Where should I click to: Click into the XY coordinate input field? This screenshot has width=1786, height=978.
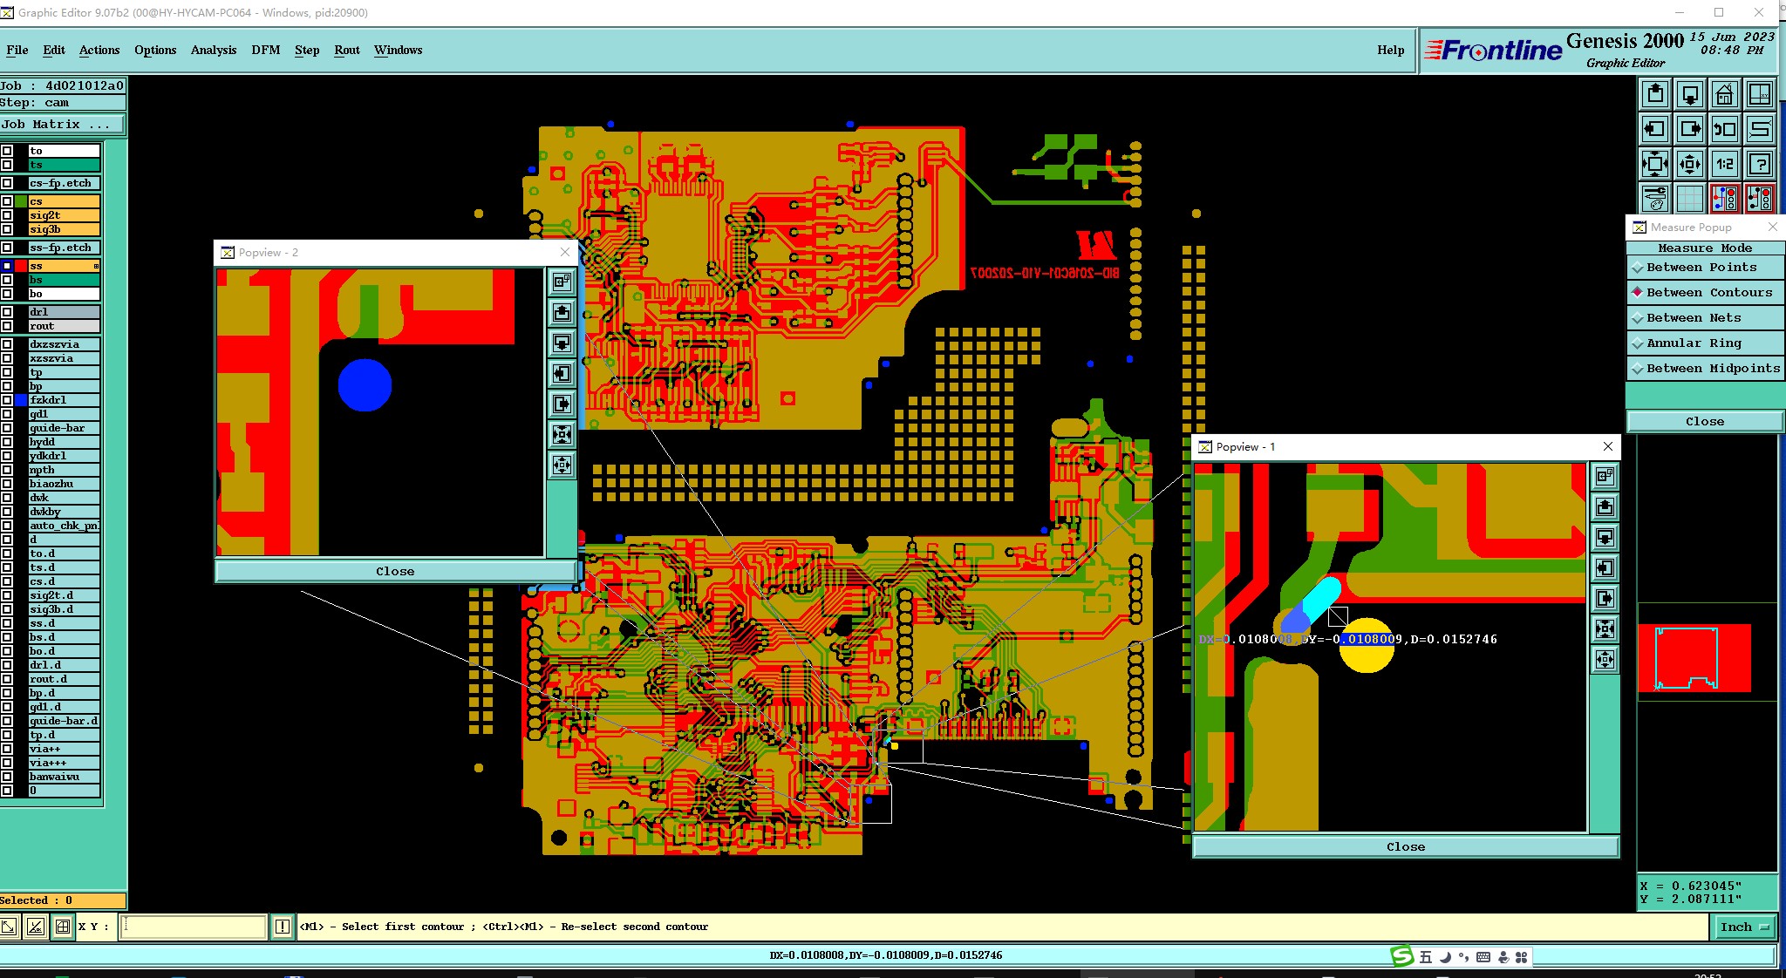[194, 927]
